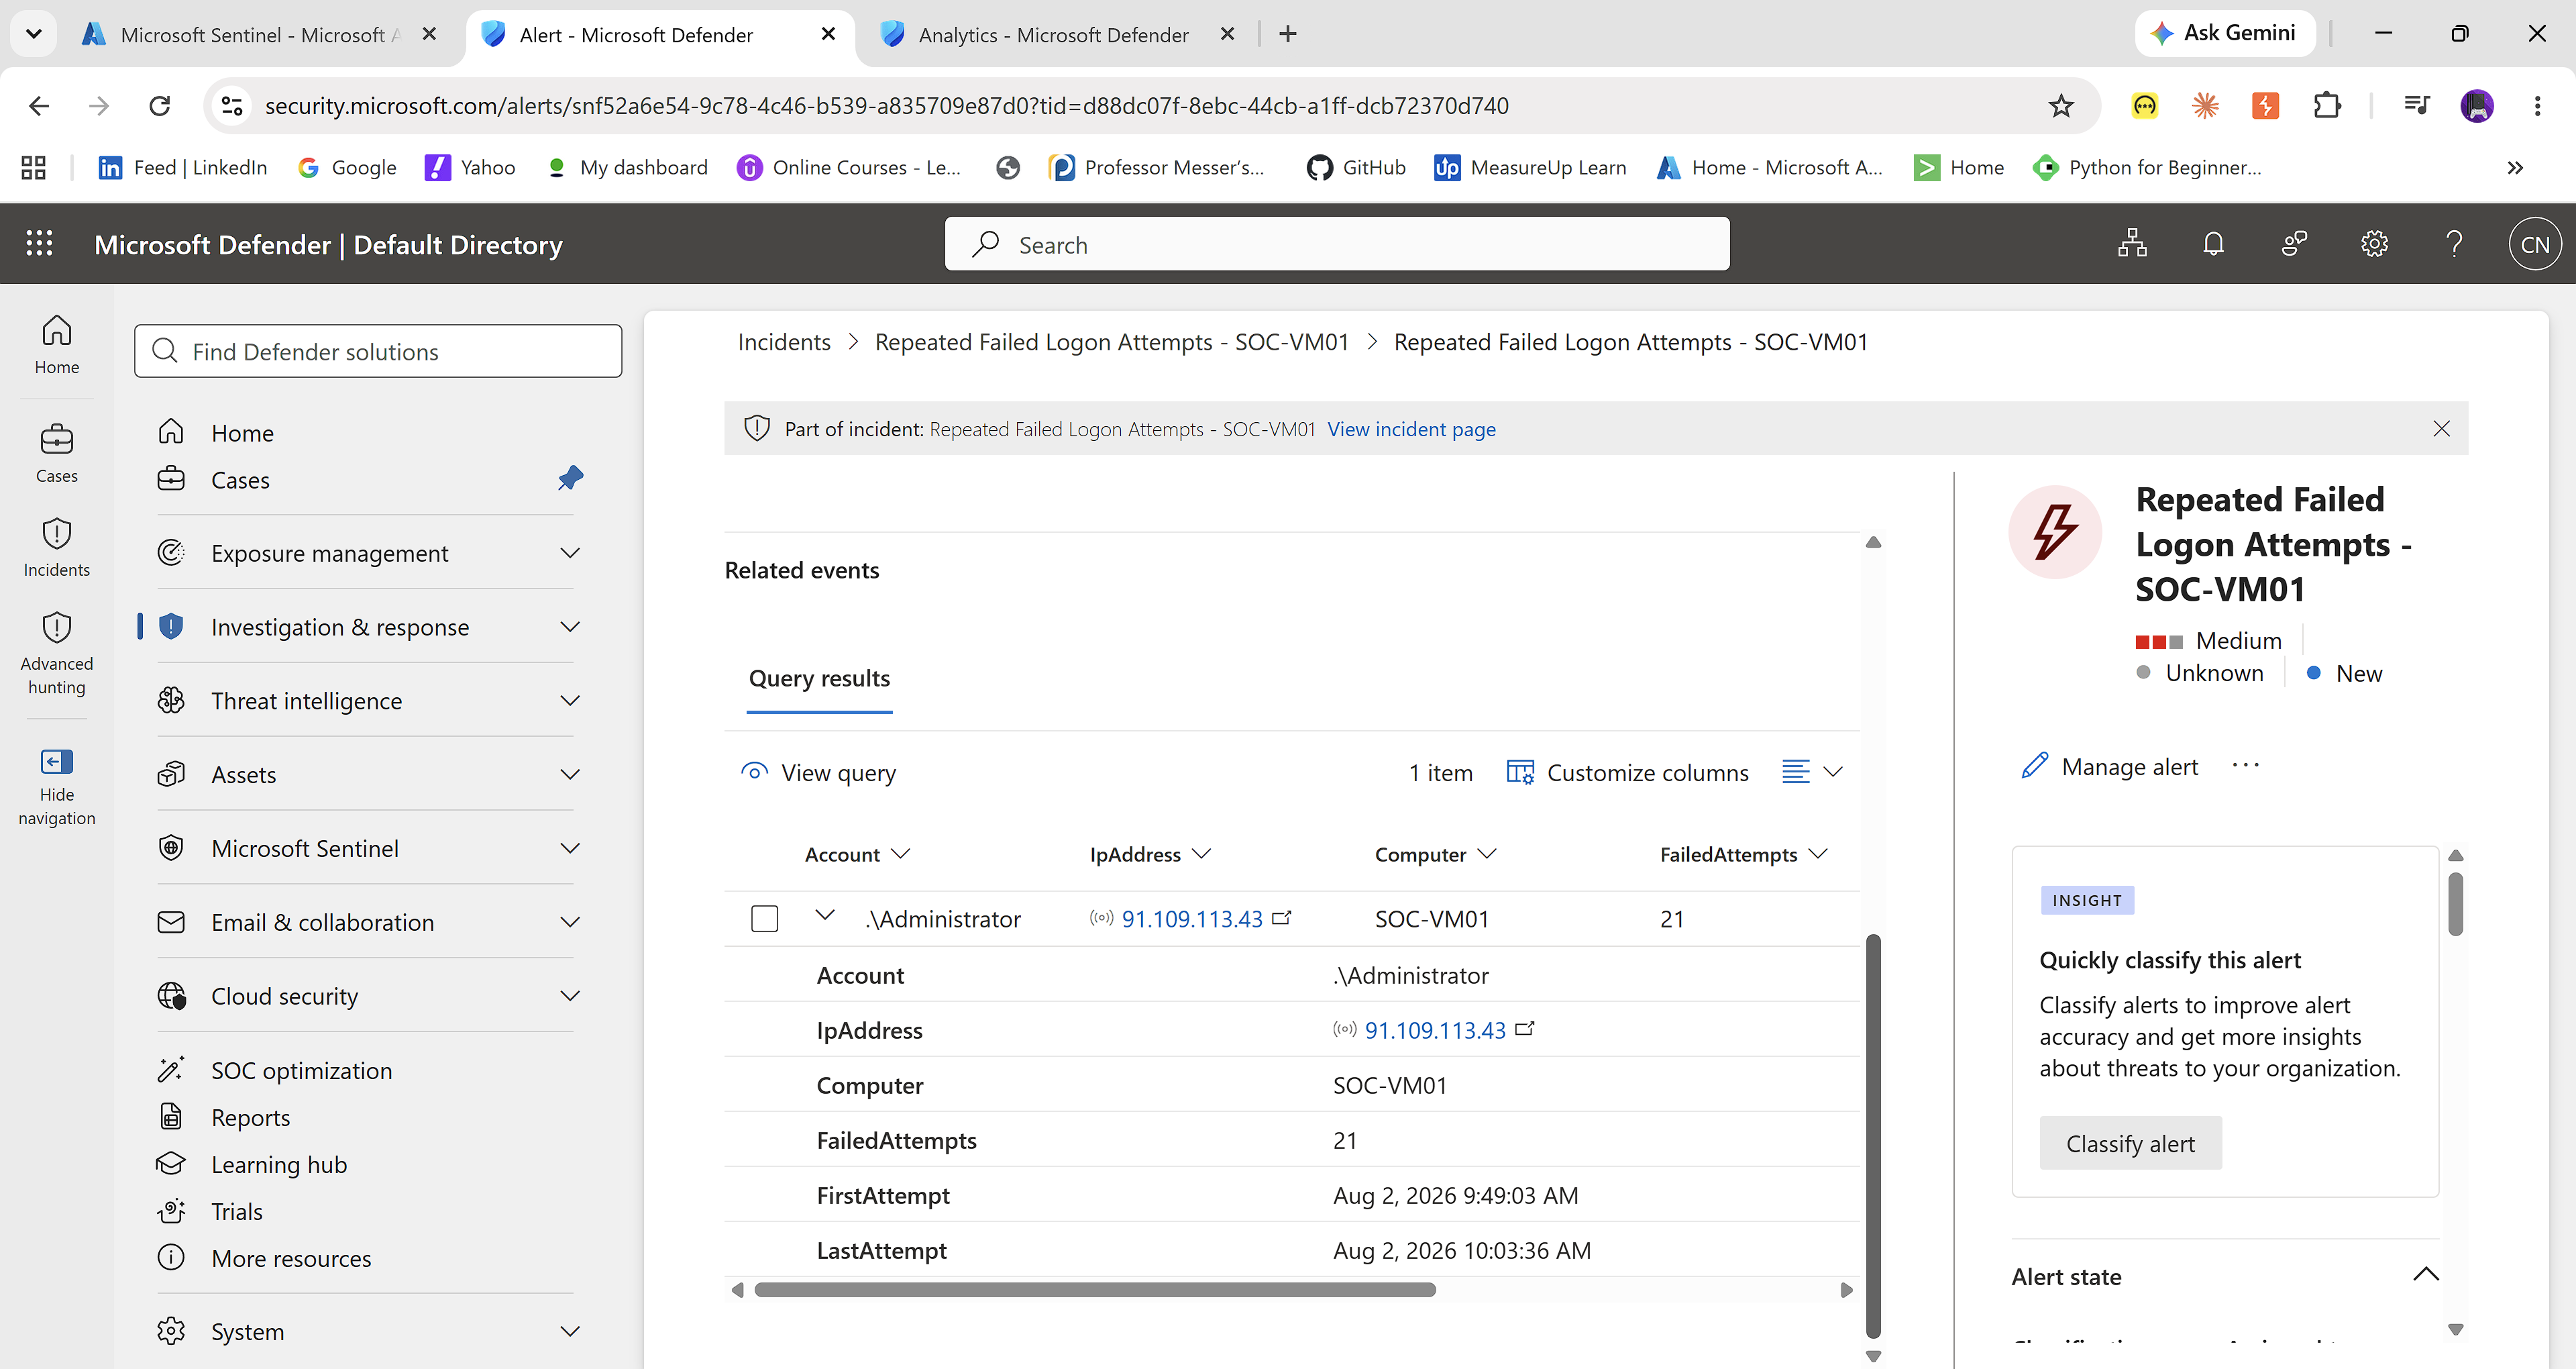The width and height of the screenshot is (2576, 1369).
Task: Open the Computer column sort menu
Action: point(1487,854)
